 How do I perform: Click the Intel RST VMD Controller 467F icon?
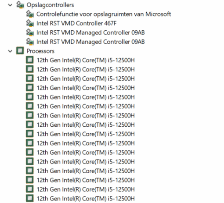tap(30, 23)
